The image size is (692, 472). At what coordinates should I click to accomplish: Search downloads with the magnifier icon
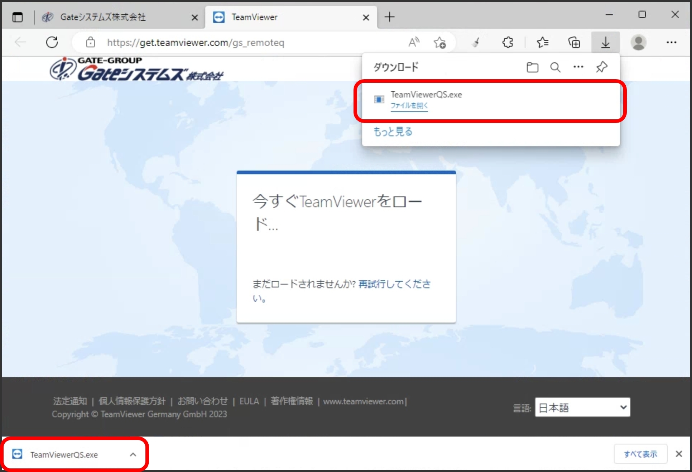(x=555, y=67)
